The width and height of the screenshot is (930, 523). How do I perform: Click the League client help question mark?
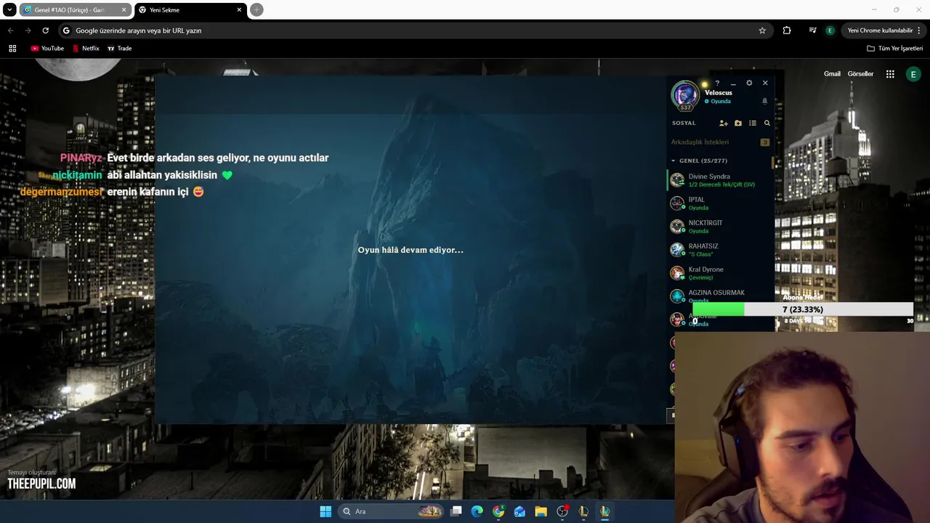717,83
